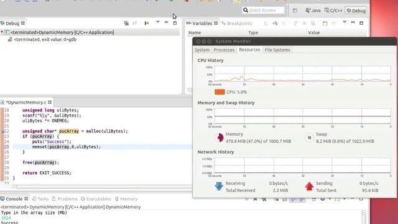This screenshot has height=224, width=398.
Task: Click the memset line 25 in the editor
Action: click(x=67, y=147)
